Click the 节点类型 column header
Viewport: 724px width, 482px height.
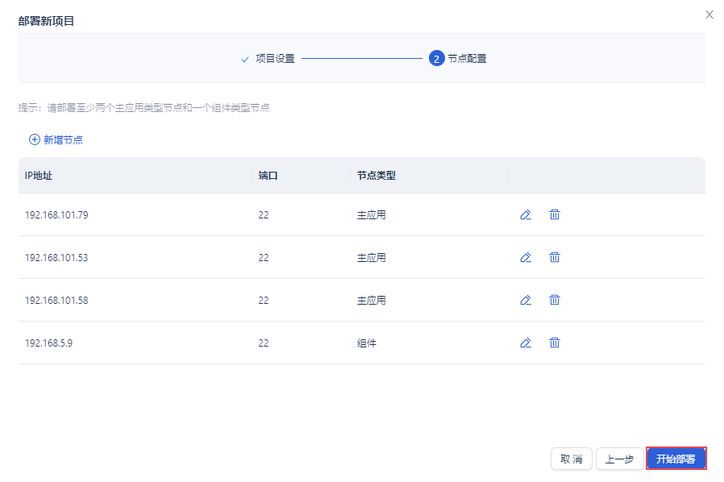click(376, 176)
